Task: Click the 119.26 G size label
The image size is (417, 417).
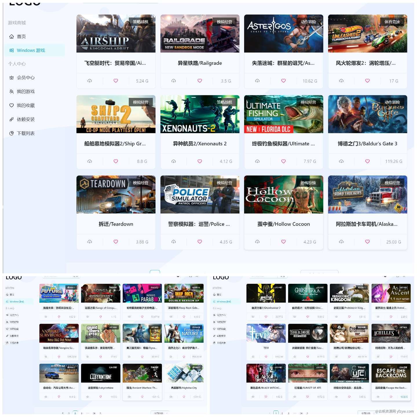Action: click(394, 161)
